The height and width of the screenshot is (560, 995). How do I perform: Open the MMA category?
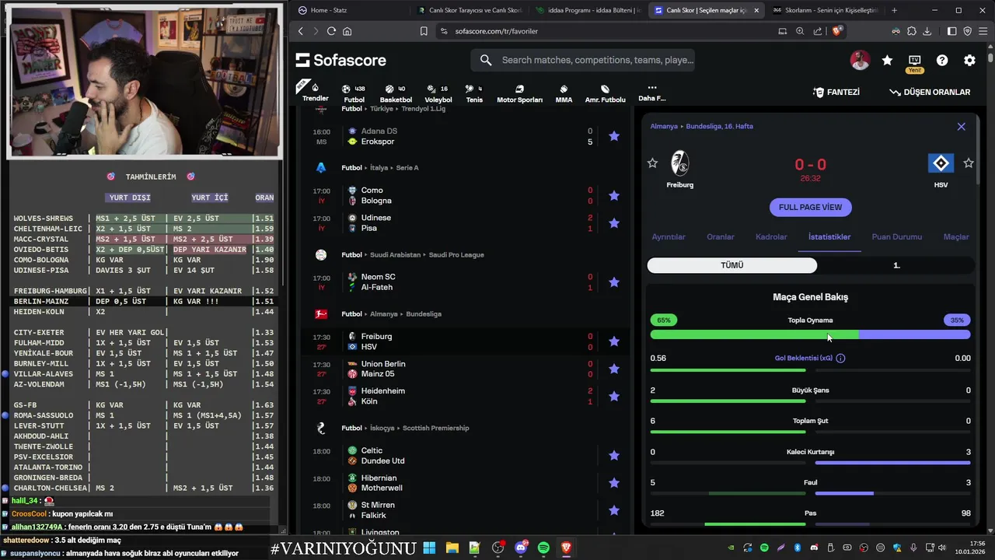(x=564, y=93)
